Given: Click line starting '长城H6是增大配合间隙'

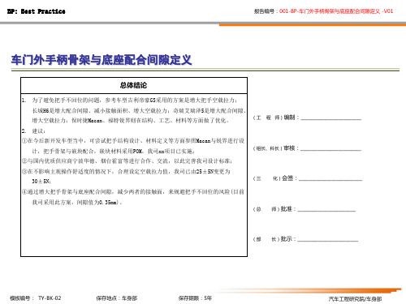Looking at the screenshot, I should pos(139,110).
